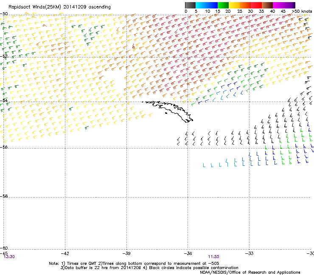Click the 'Times are GMT' note line
This screenshot has height=275, width=314.
pyautogui.click(x=134, y=264)
